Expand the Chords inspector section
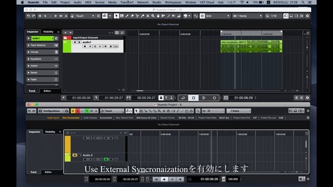This screenshot has width=333, height=187. point(42,52)
